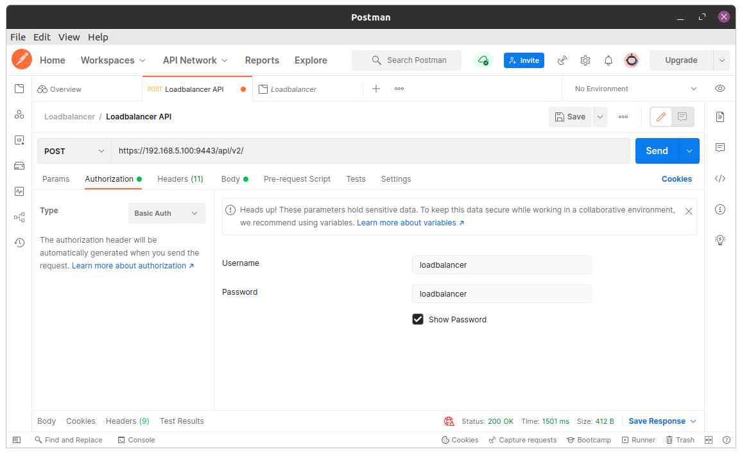Open Save options arrow
This screenshot has height=454, width=742.
point(600,117)
